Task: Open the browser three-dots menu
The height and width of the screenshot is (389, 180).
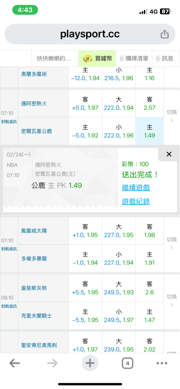Action: (162, 363)
